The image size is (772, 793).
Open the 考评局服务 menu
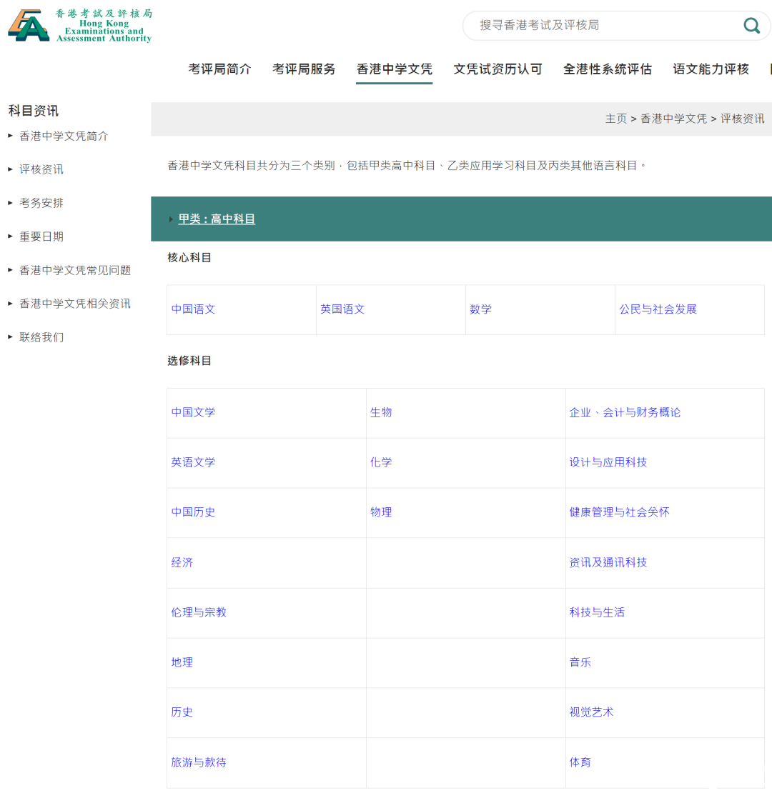304,69
